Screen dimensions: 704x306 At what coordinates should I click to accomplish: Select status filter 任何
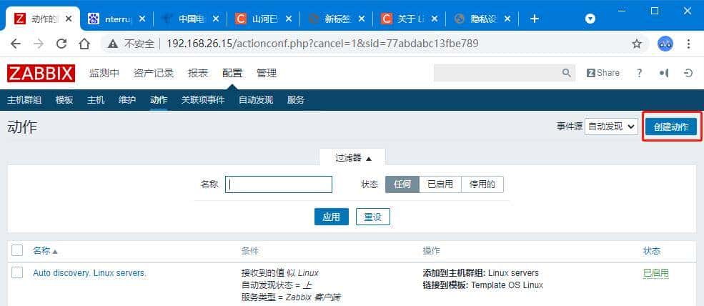[402, 184]
